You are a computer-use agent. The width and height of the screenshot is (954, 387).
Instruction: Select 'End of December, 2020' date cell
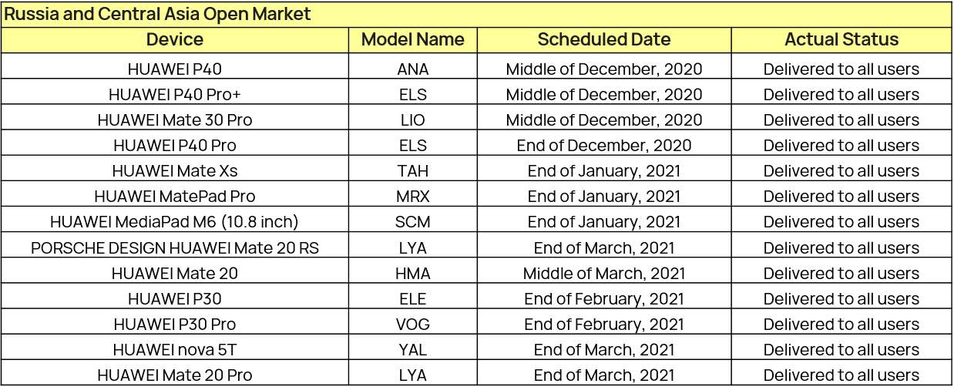coord(604,145)
